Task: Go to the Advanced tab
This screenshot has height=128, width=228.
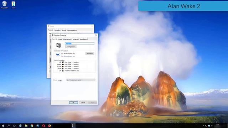Action: (76, 39)
